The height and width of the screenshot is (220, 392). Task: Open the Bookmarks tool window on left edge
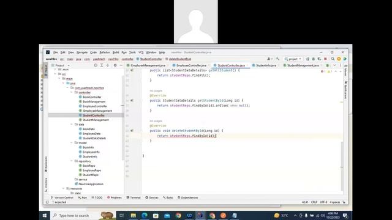pos(46,164)
